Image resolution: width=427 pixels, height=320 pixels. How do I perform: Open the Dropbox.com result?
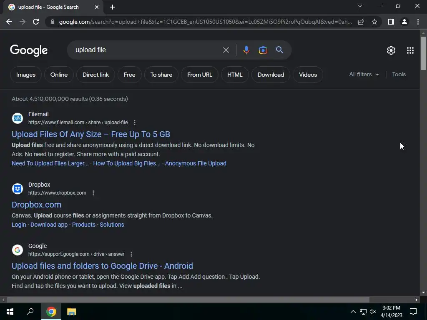(37, 205)
